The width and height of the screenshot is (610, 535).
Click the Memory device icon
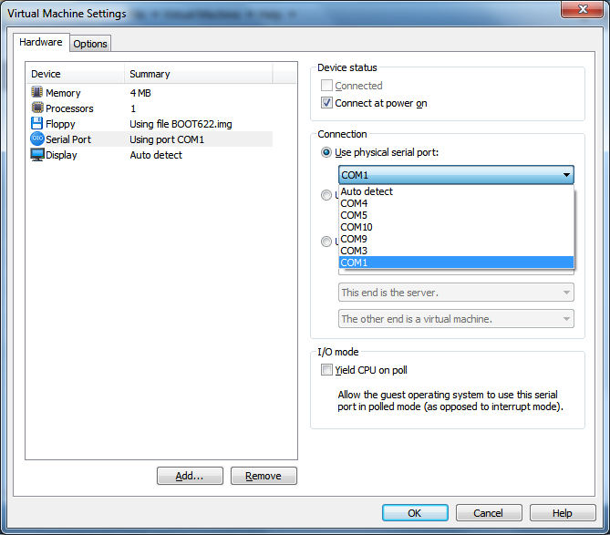point(37,93)
